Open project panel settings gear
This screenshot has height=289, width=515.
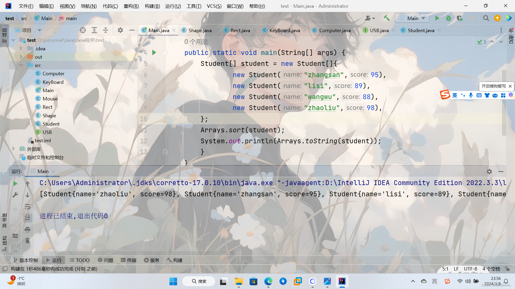[x=120, y=30]
